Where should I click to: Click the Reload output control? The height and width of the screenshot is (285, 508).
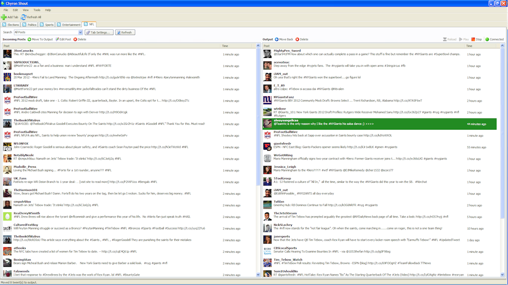[x=449, y=39]
